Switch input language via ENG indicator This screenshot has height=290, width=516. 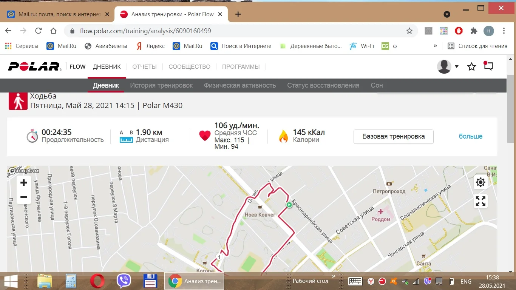point(466,281)
